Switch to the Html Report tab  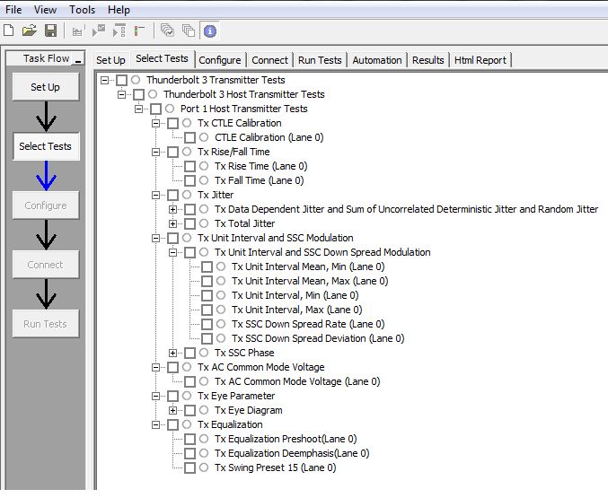[480, 60]
